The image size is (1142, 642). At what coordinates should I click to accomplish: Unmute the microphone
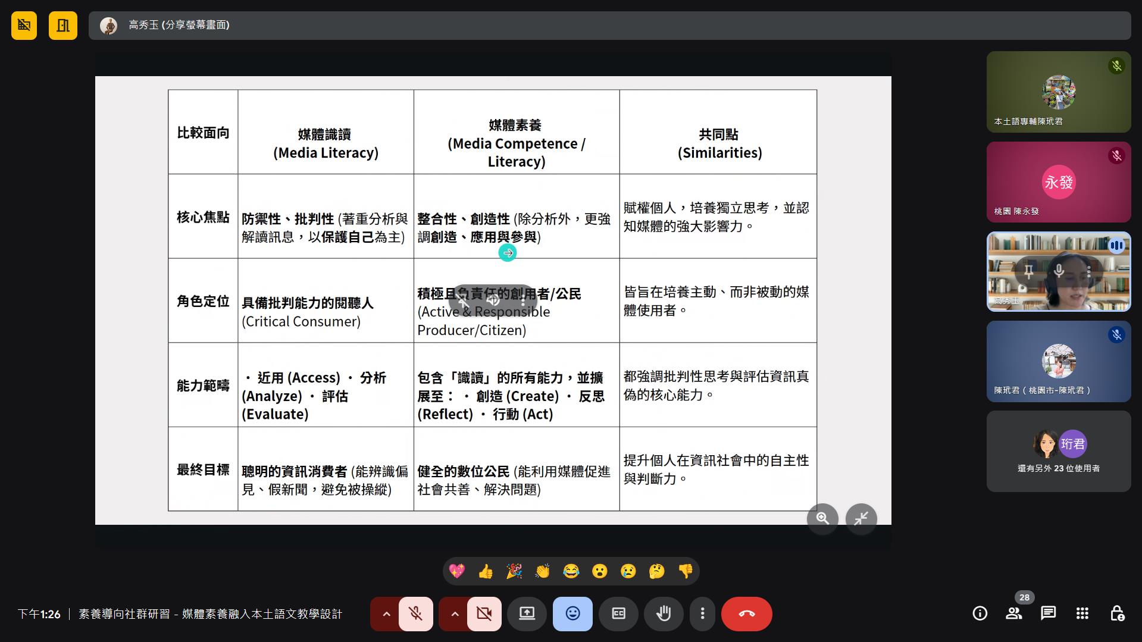point(415,613)
